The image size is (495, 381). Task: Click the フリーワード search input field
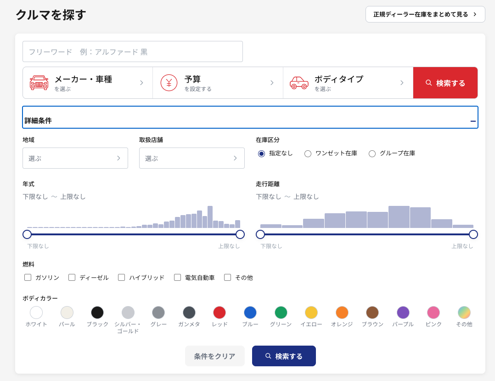point(133,51)
